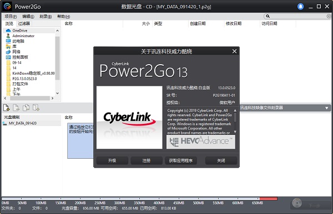The image size is (333, 214).
Task: Click the tree horizontal scroll-left arrow
Action: (x=6, y=98)
